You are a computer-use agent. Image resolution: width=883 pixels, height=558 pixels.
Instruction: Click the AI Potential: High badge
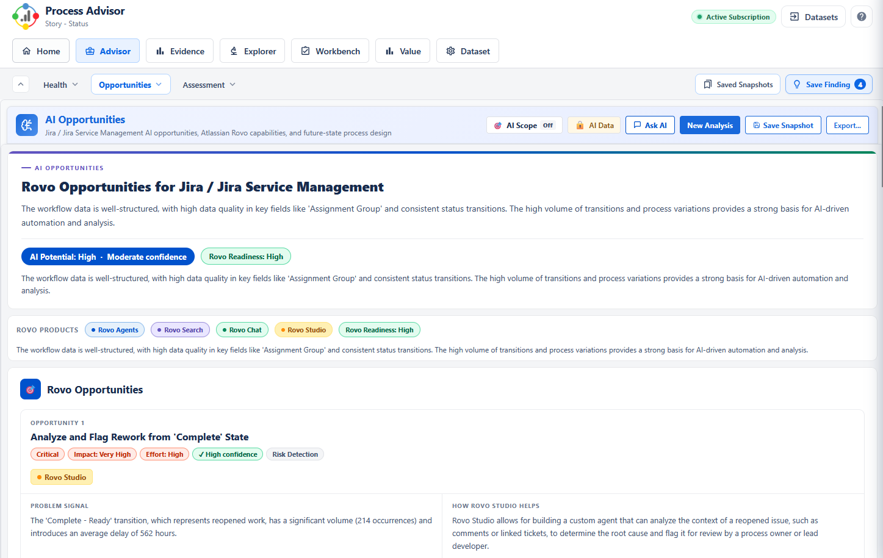(108, 257)
